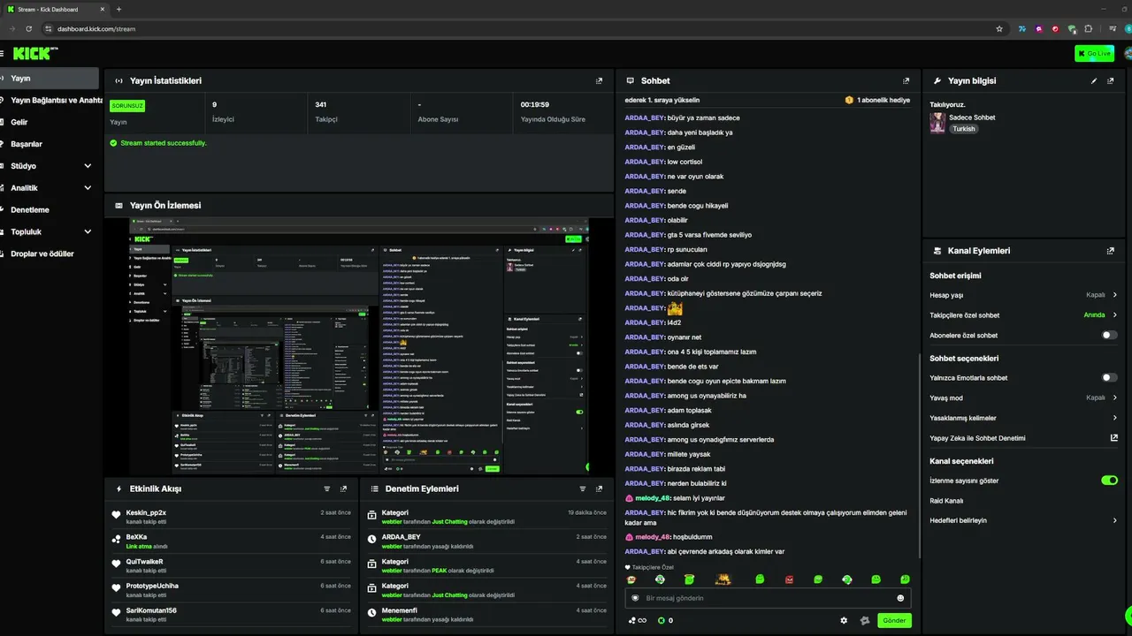1132x636 pixels.
Task: Click the stream preview thumbnail
Action: pos(359,346)
